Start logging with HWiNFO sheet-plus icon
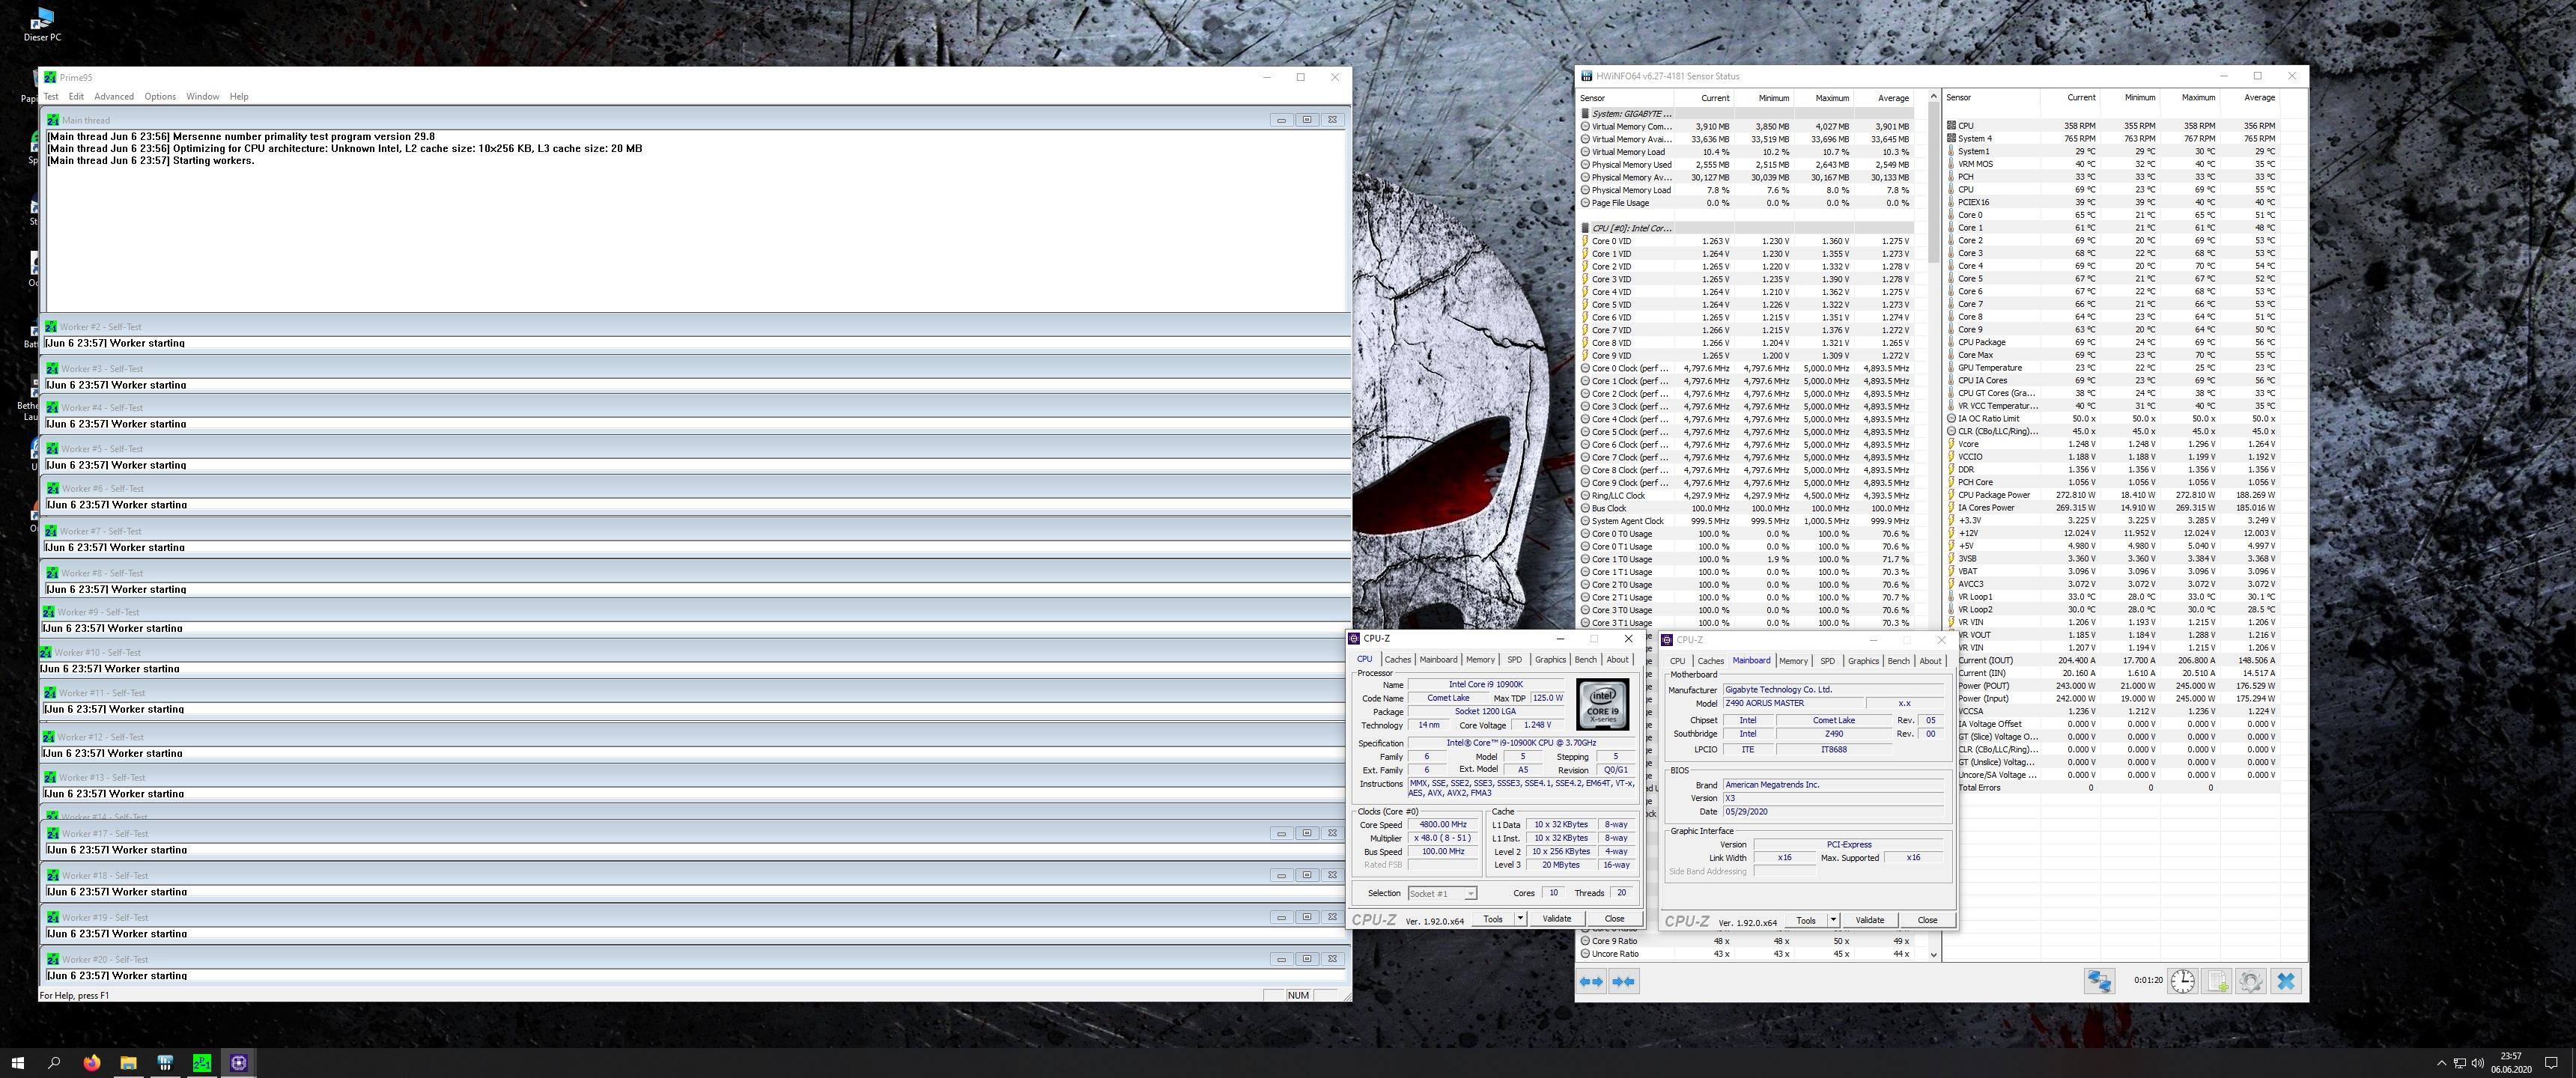The height and width of the screenshot is (1078, 2576). [x=2217, y=981]
